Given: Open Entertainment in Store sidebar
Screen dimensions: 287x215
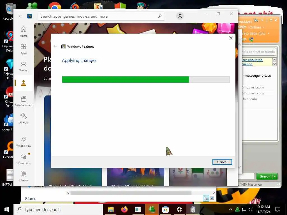Looking at the screenshot, I should 24,101.
